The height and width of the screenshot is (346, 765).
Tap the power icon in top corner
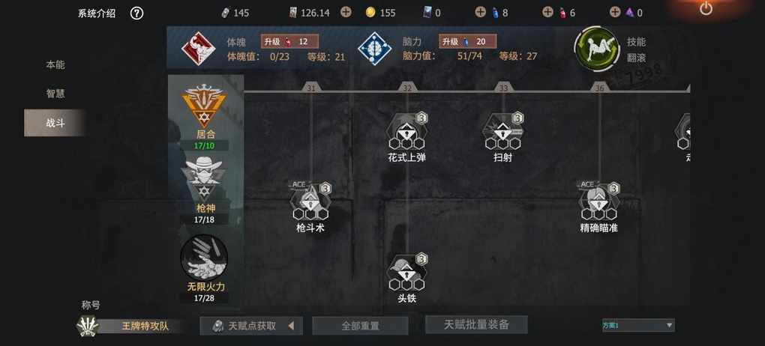coord(706,8)
